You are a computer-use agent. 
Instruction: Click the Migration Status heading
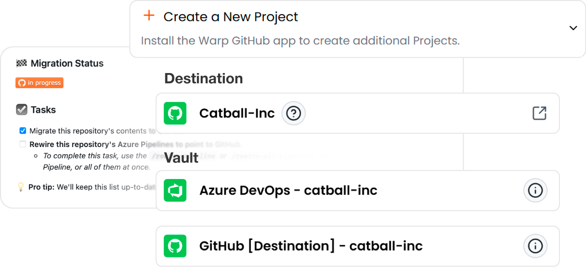tap(67, 63)
